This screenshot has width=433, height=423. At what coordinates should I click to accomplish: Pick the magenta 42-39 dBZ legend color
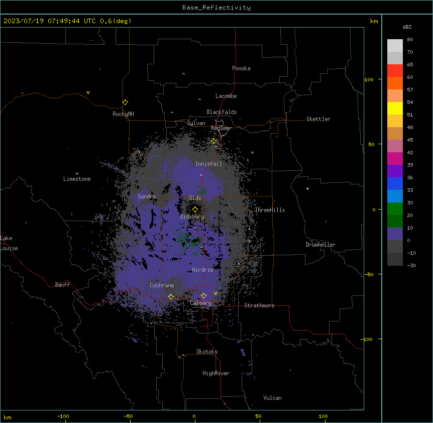pos(395,158)
